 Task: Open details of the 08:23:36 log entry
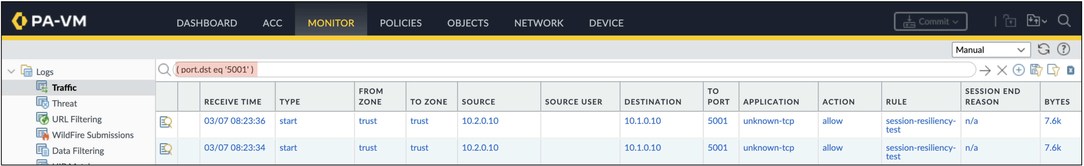point(166,122)
